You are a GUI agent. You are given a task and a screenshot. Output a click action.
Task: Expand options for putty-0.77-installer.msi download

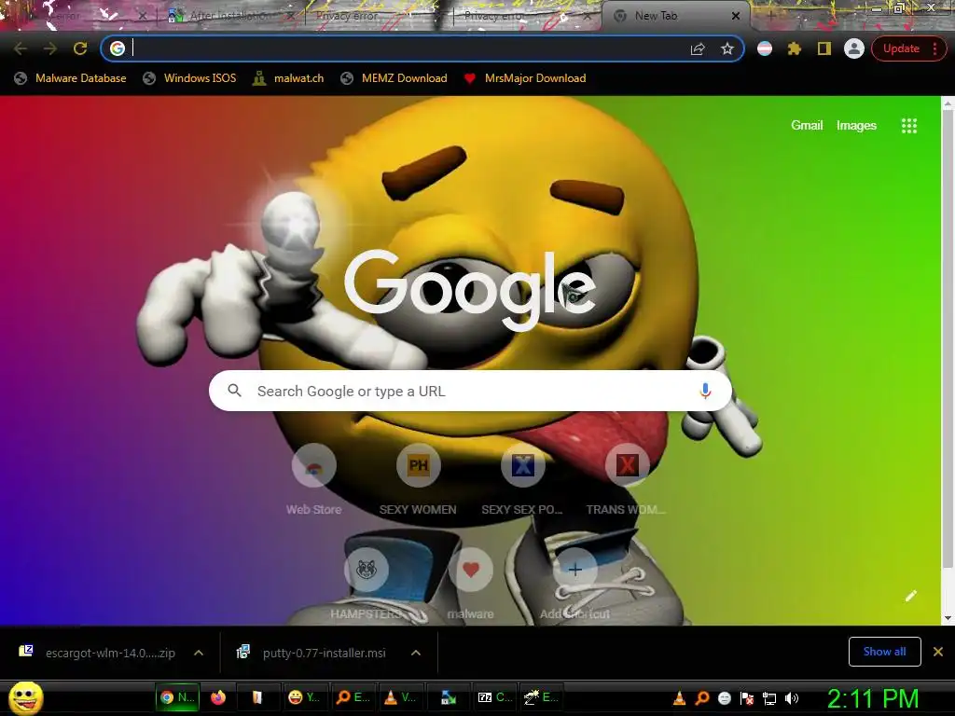pos(416,653)
